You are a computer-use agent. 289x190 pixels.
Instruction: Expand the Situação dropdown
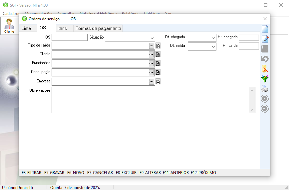pos(152,38)
